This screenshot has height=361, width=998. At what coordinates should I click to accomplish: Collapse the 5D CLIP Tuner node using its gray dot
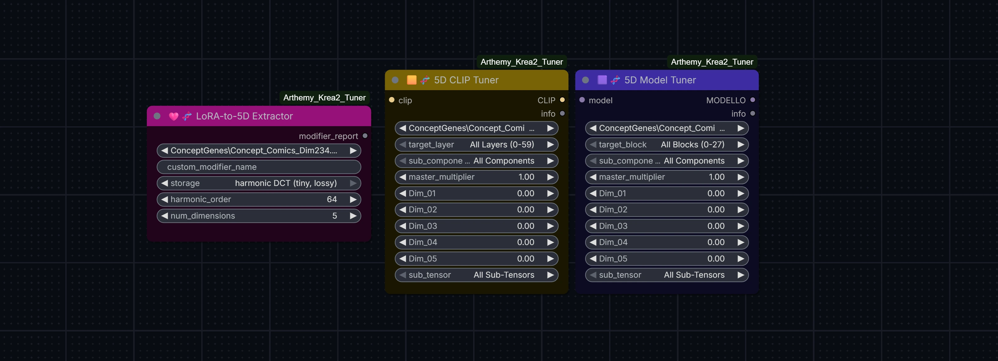point(395,80)
